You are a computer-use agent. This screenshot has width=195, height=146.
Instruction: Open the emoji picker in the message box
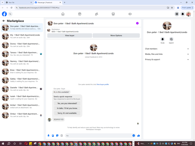134,135
